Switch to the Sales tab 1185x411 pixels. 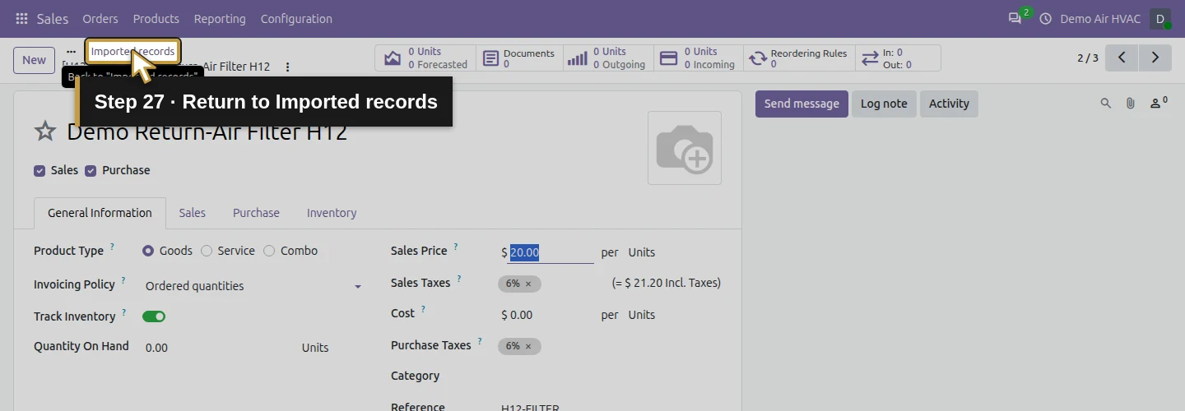pyautogui.click(x=193, y=213)
